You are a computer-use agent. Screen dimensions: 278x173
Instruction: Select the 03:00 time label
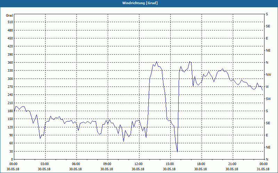(45, 164)
